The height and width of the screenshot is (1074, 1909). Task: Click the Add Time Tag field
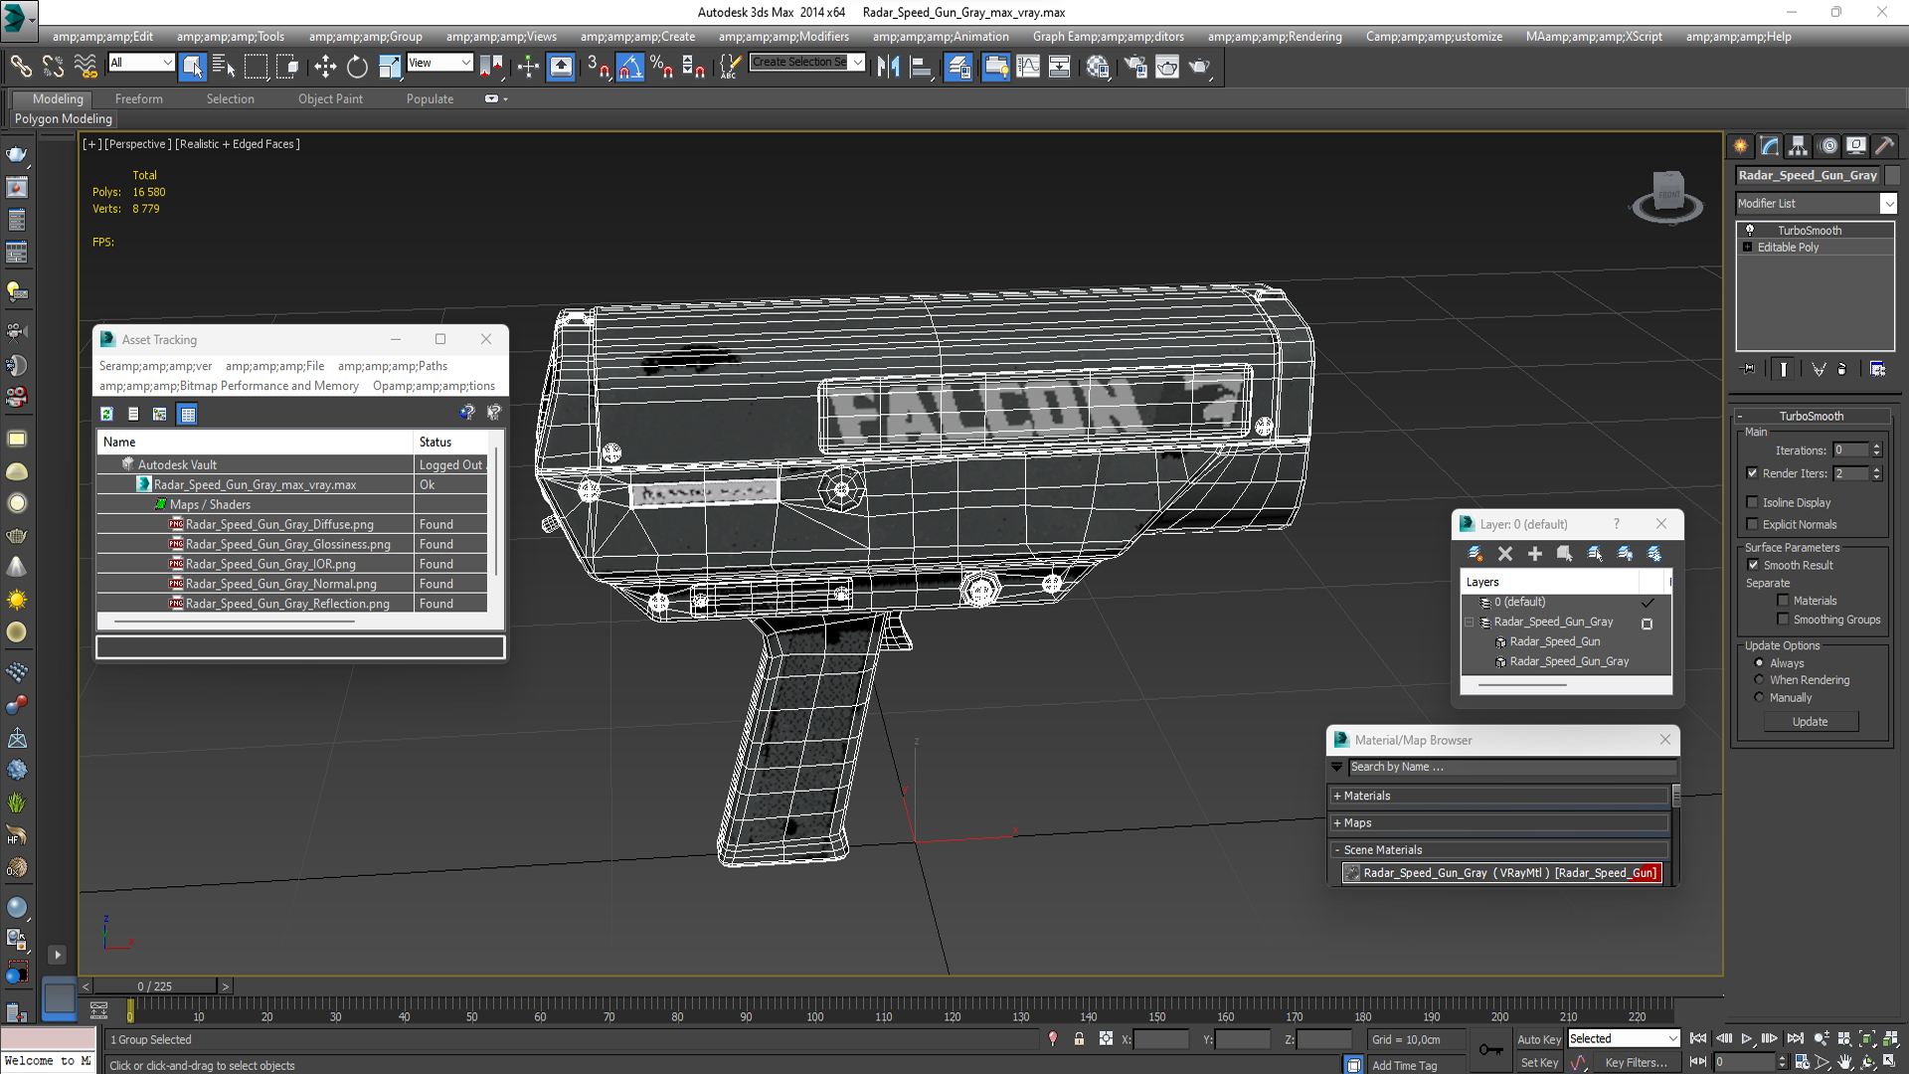point(1404,1065)
